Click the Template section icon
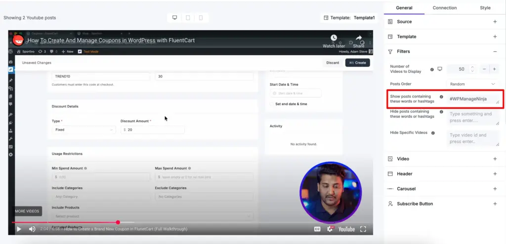The height and width of the screenshot is (244, 506). (x=390, y=36)
